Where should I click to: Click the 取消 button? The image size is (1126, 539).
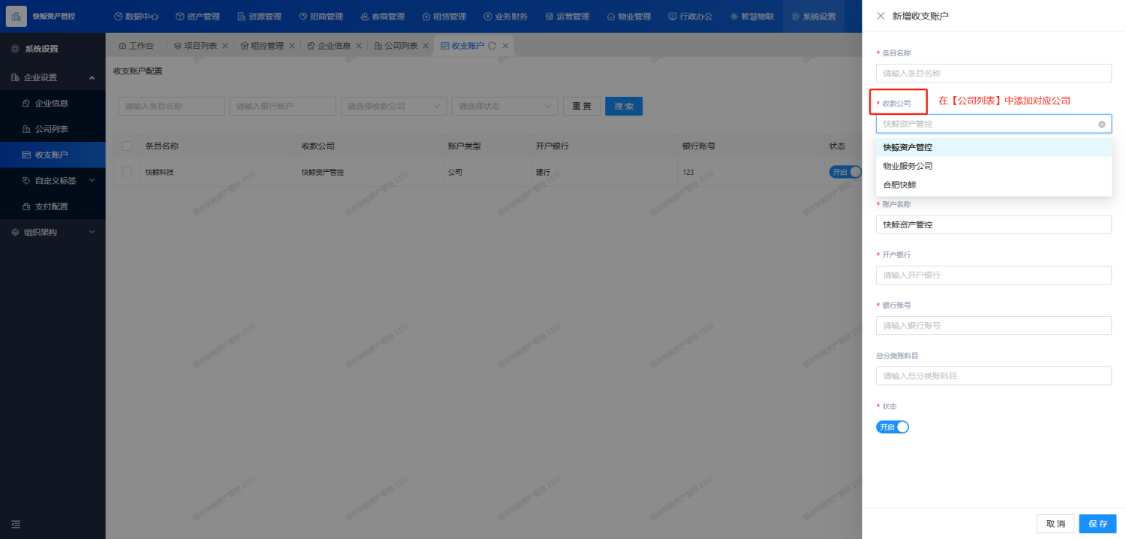pos(1055,523)
